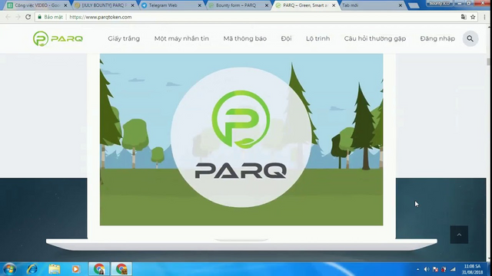Reload the page with the refresh icon
This screenshot has width=492, height=276.
click(x=28, y=17)
